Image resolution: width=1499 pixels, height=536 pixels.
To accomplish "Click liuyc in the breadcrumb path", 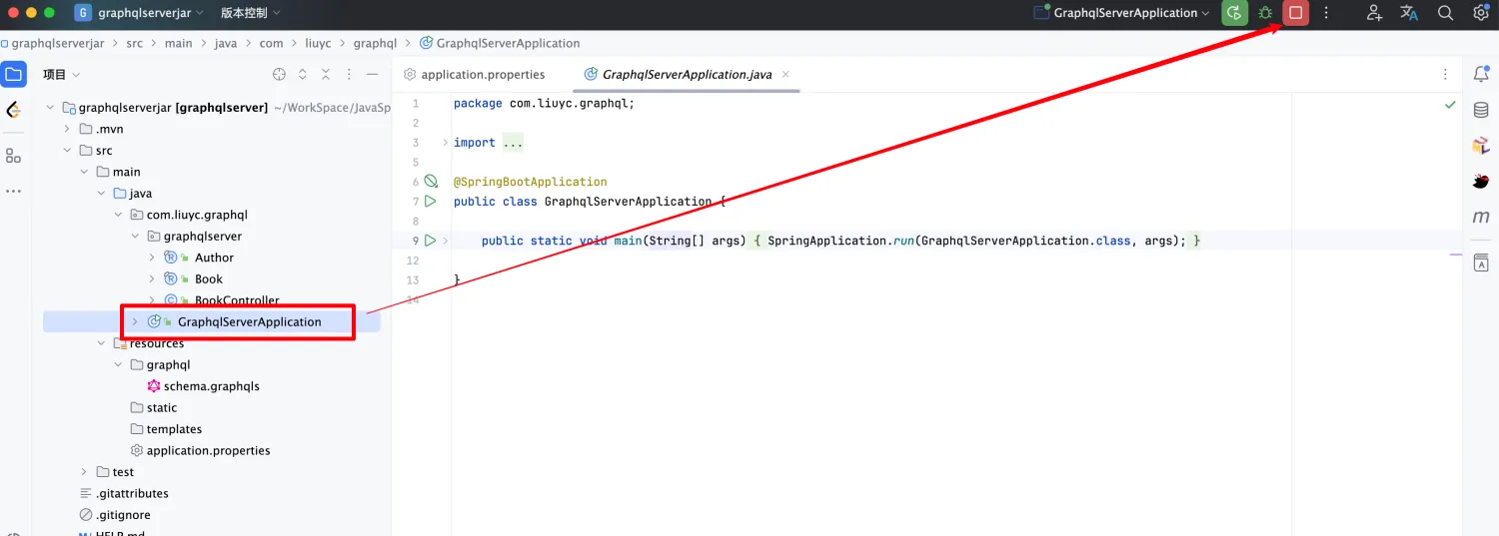I will click(x=318, y=43).
